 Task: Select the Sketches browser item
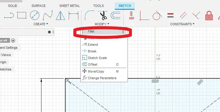(x=6, y=69)
